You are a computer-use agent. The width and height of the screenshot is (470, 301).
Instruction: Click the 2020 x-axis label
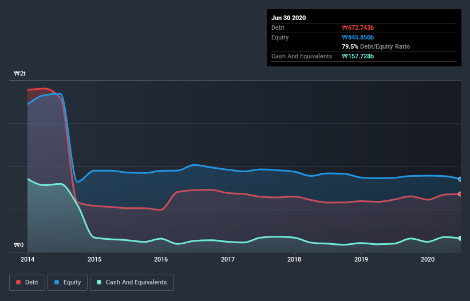(428, 259)
